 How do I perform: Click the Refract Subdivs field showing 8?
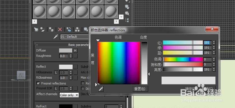tap(112, 106)
